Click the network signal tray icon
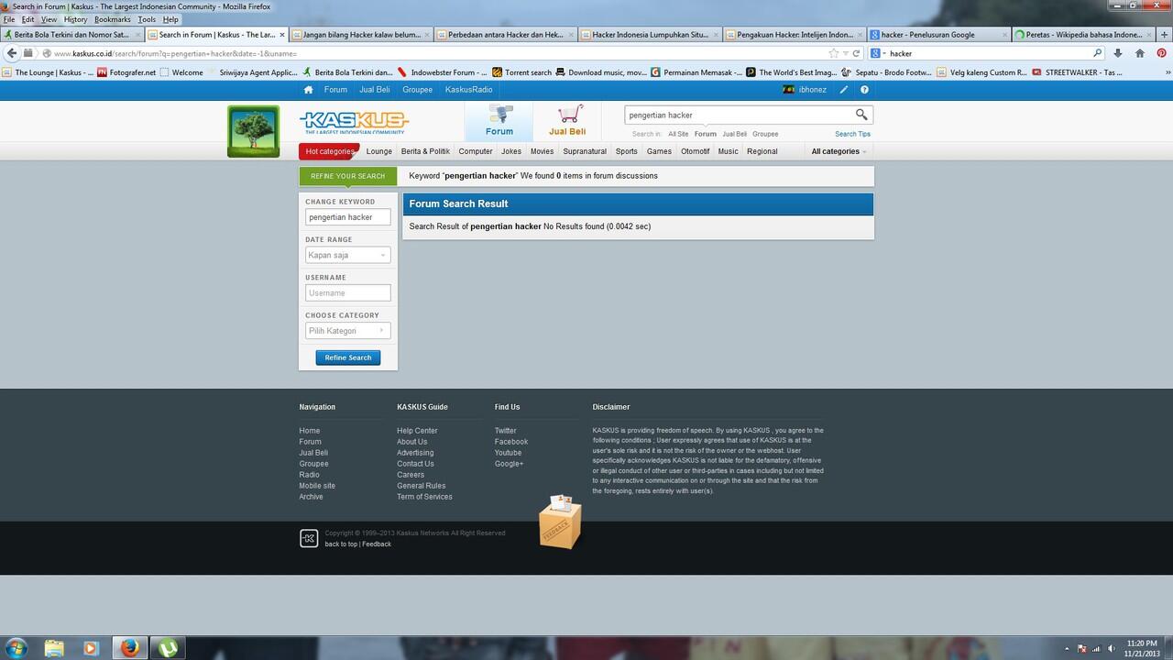This screenshot has width=1173, height=660. coord(1096,648)
